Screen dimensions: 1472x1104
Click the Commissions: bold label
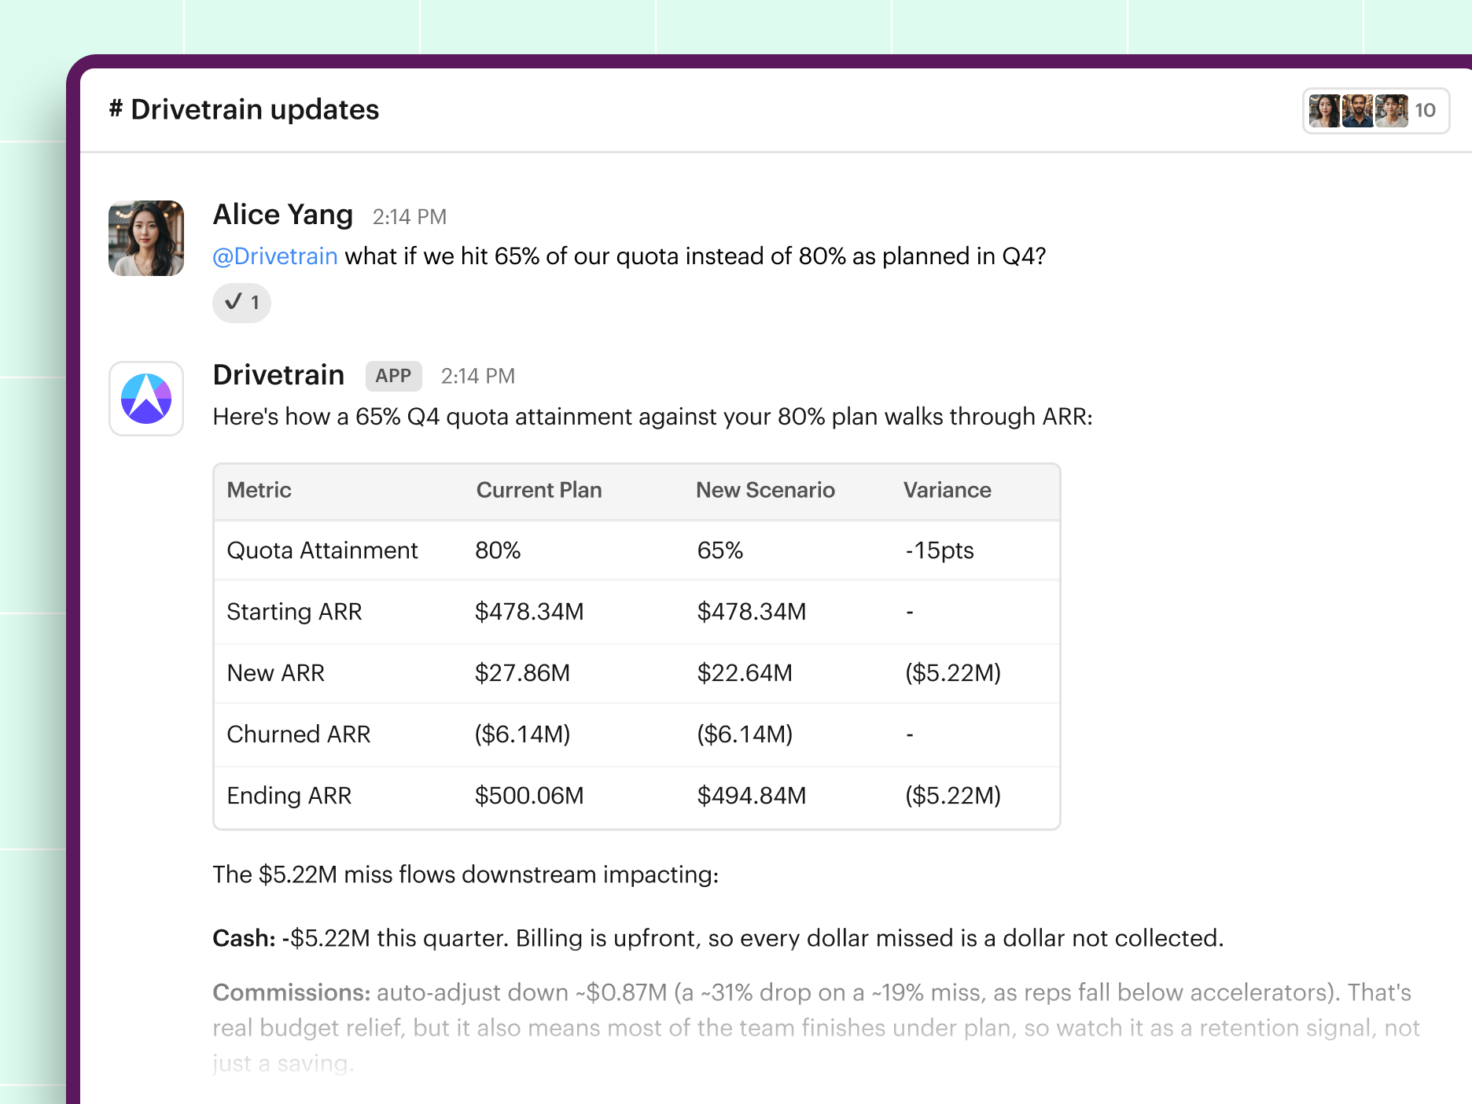pyautogui.click(x=291, y=992)
